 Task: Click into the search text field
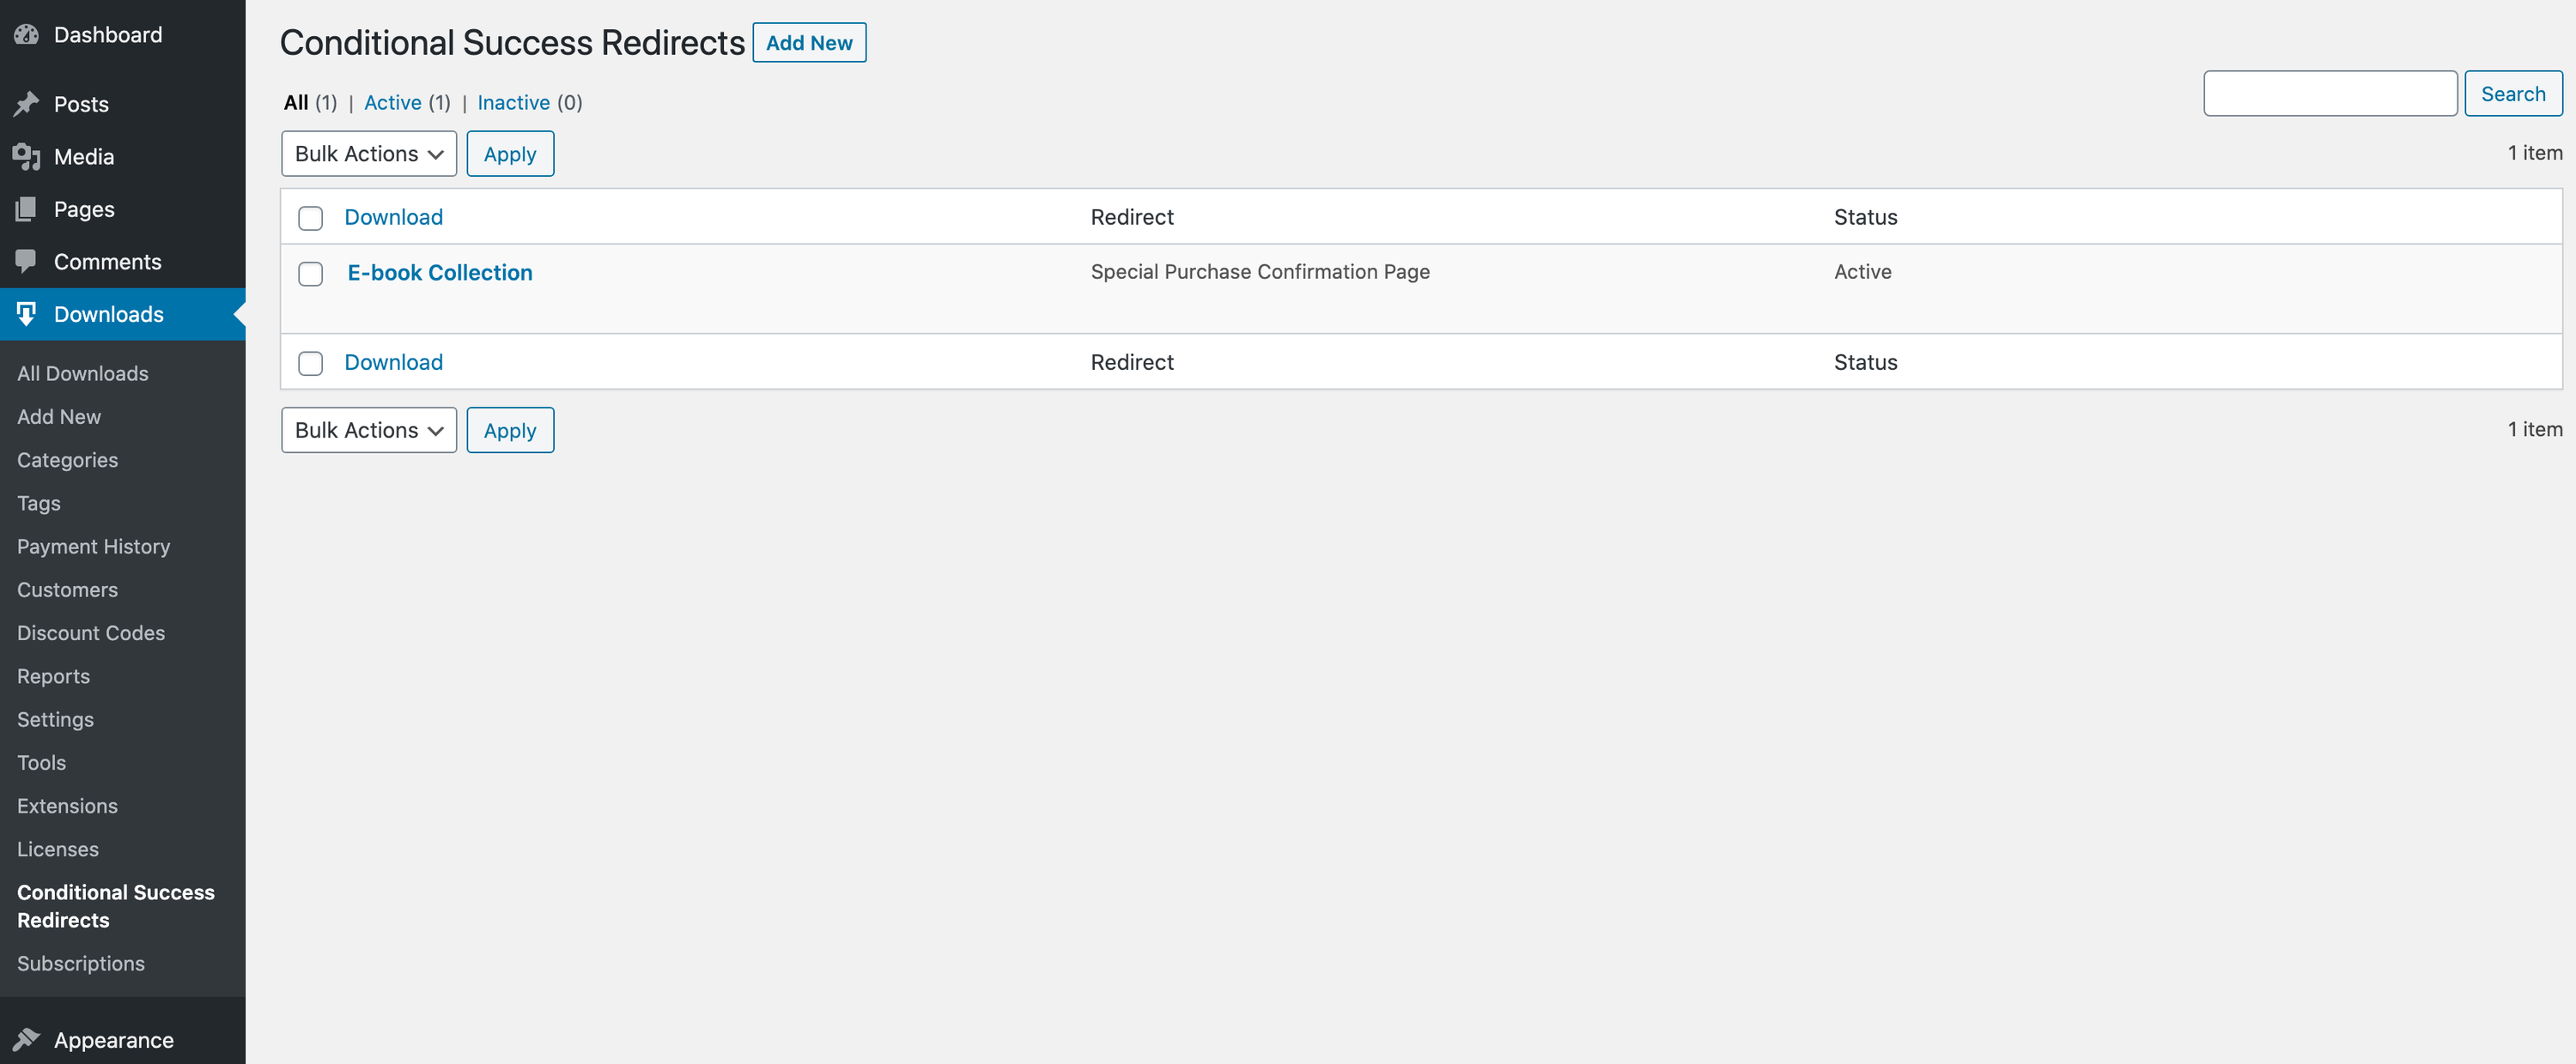[2329, 94]
